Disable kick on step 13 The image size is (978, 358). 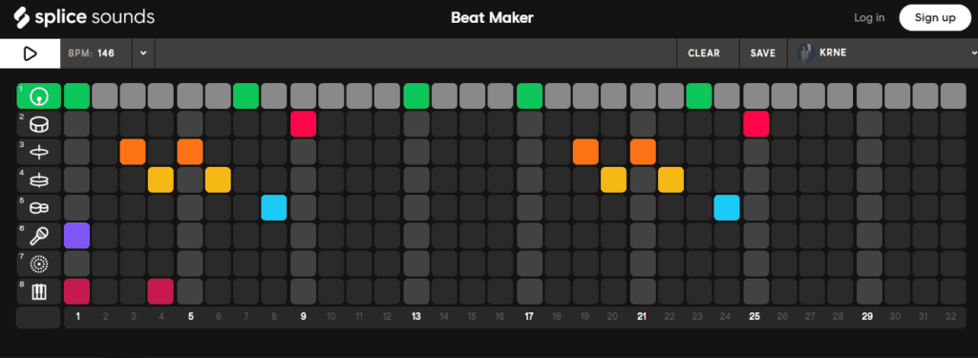(416, 96)
